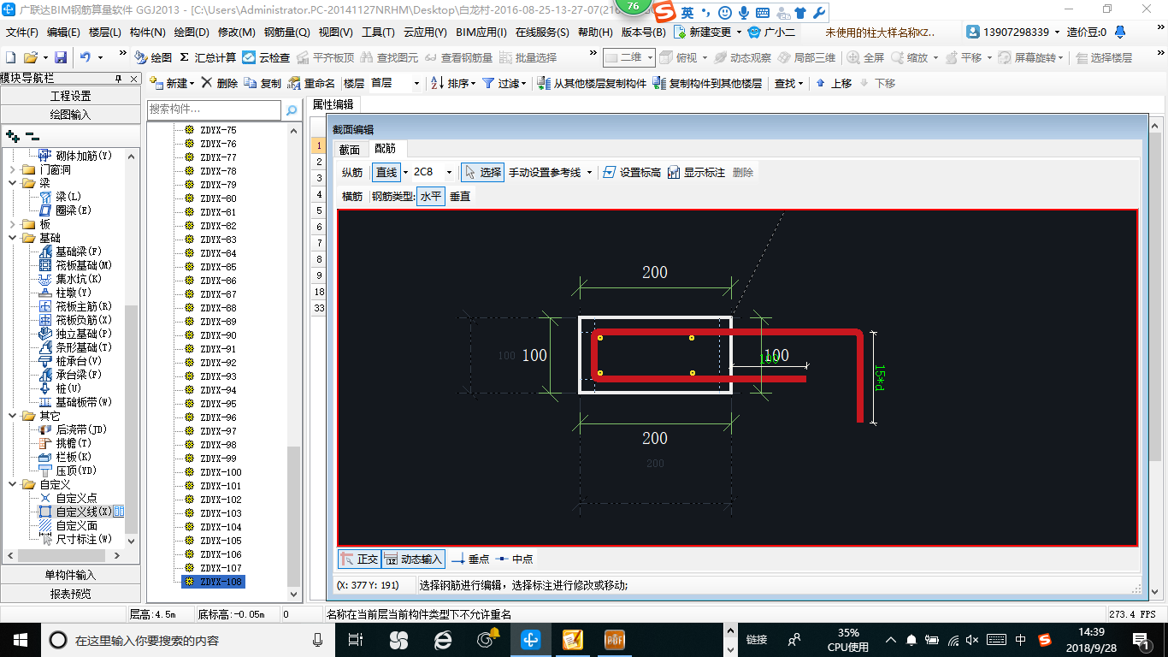1168x657 pixels.
Task: Run 汇总计算 summary calculation
Action: click(208, 57)
